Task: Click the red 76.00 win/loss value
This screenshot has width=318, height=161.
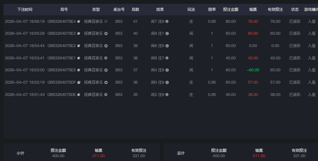Action: pos(253,22)
